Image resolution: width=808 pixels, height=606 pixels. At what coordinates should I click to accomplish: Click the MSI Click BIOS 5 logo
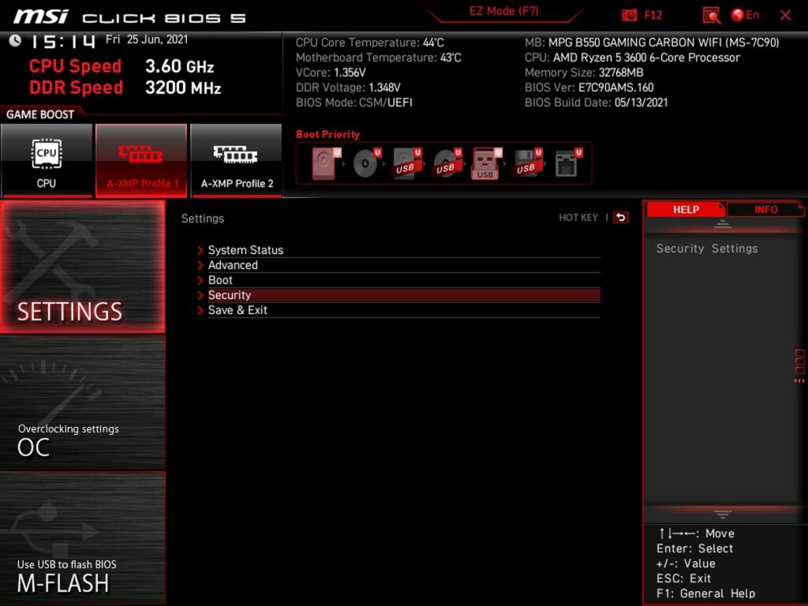pos(130,17)
